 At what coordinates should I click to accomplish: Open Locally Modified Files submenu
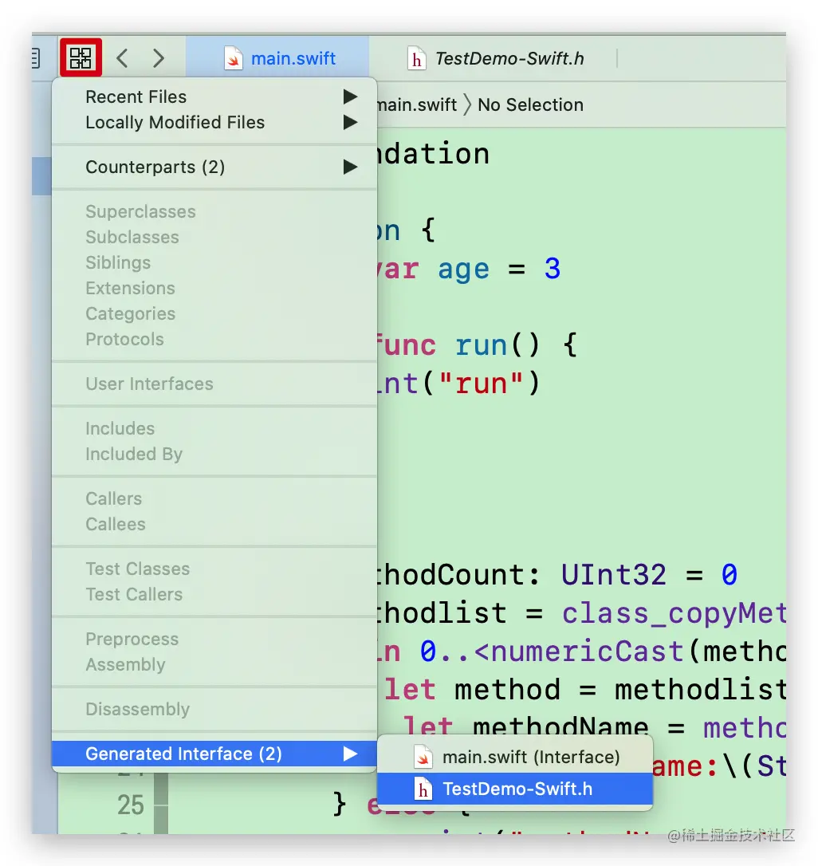[x=214, y=122]
